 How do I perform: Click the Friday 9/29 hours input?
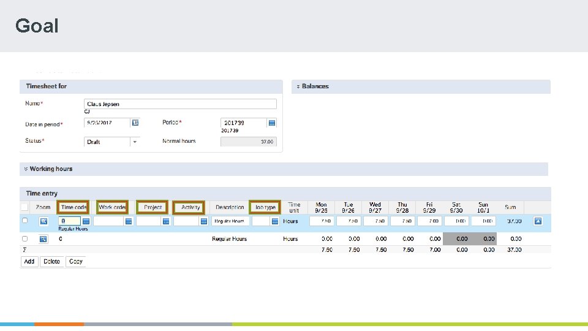430,221
